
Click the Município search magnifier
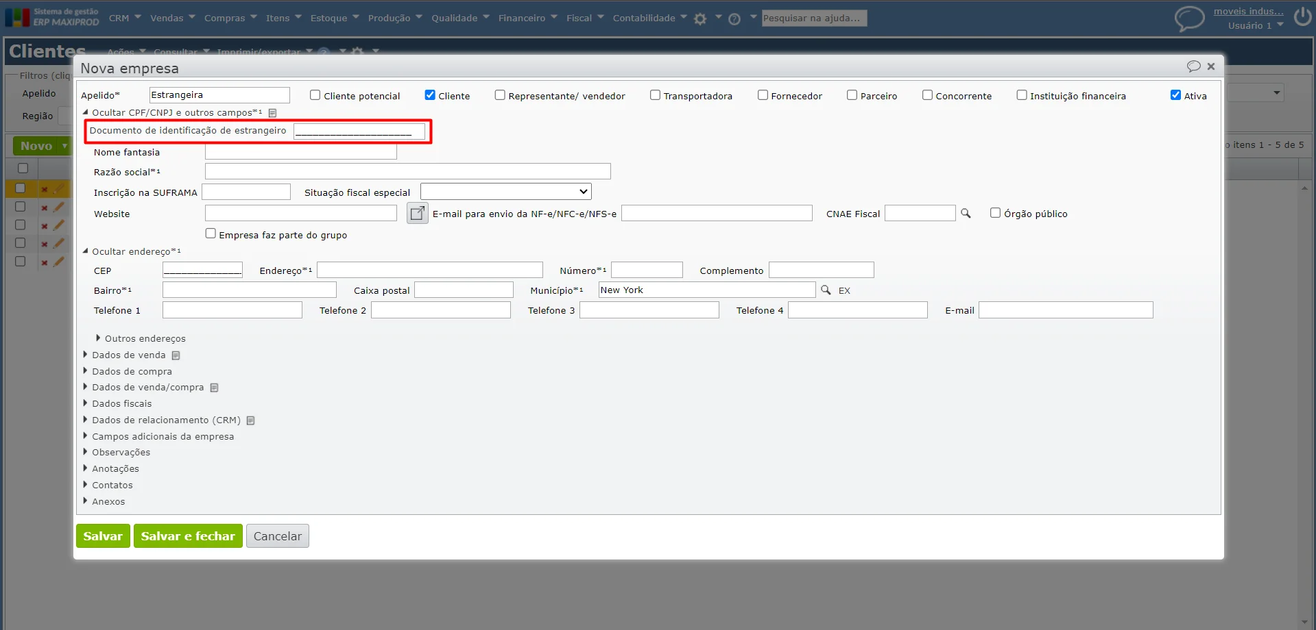(826, 290)
